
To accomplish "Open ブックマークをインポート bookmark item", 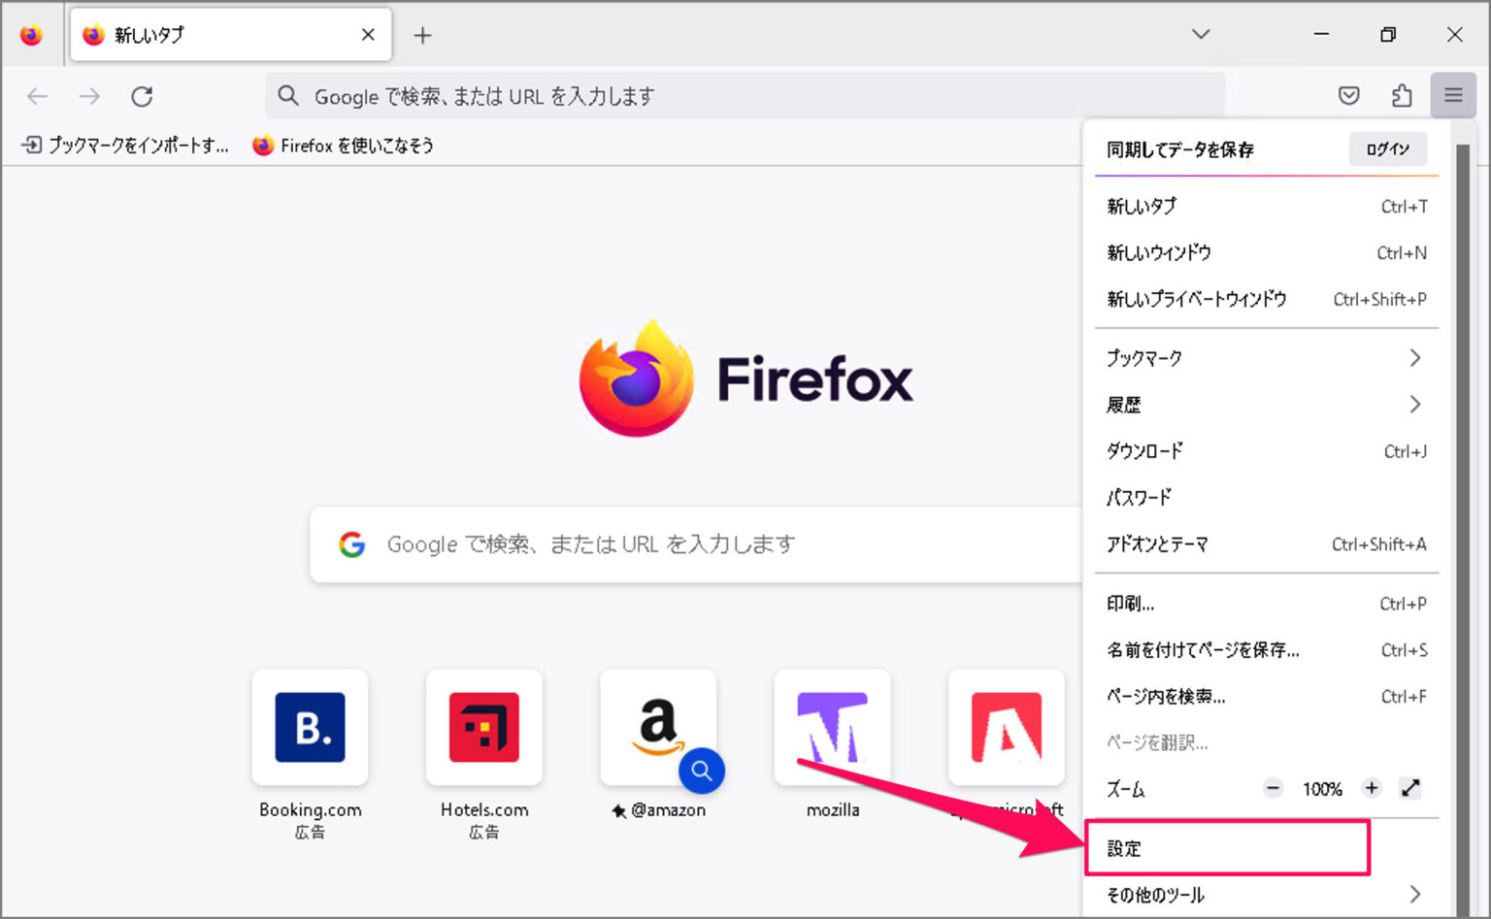I will pyautogui.click(x=126, y=146).
